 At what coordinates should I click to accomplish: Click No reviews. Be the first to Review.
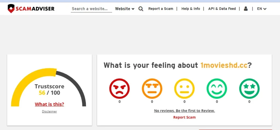tap(185, 111)
